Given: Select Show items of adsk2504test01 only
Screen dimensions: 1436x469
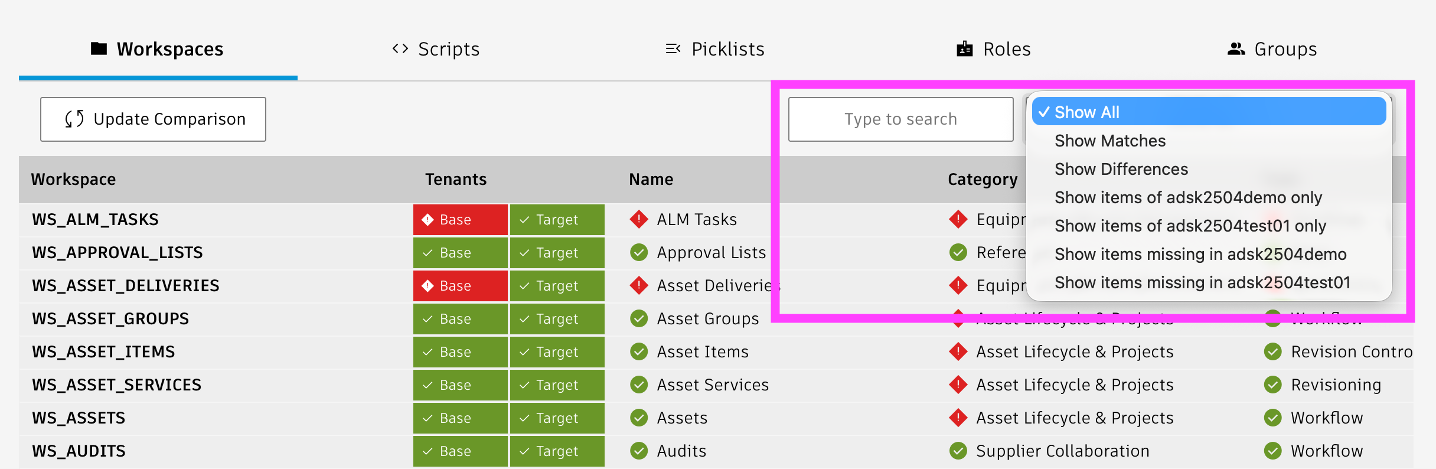Looking at the screenshot, I should click(x=1190, y=226).
